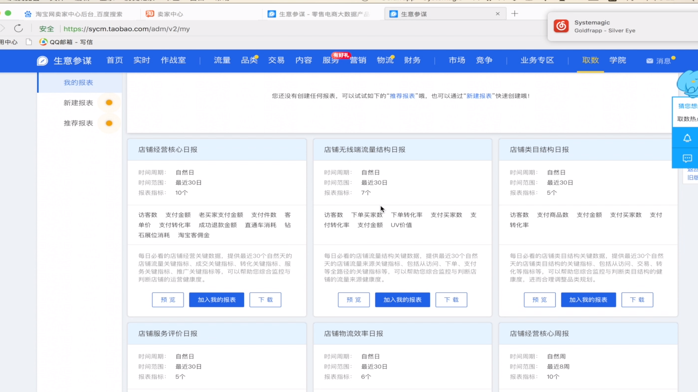Click the bell notification icon on right sidebar

pyautogui.click(x=687, y=138)
